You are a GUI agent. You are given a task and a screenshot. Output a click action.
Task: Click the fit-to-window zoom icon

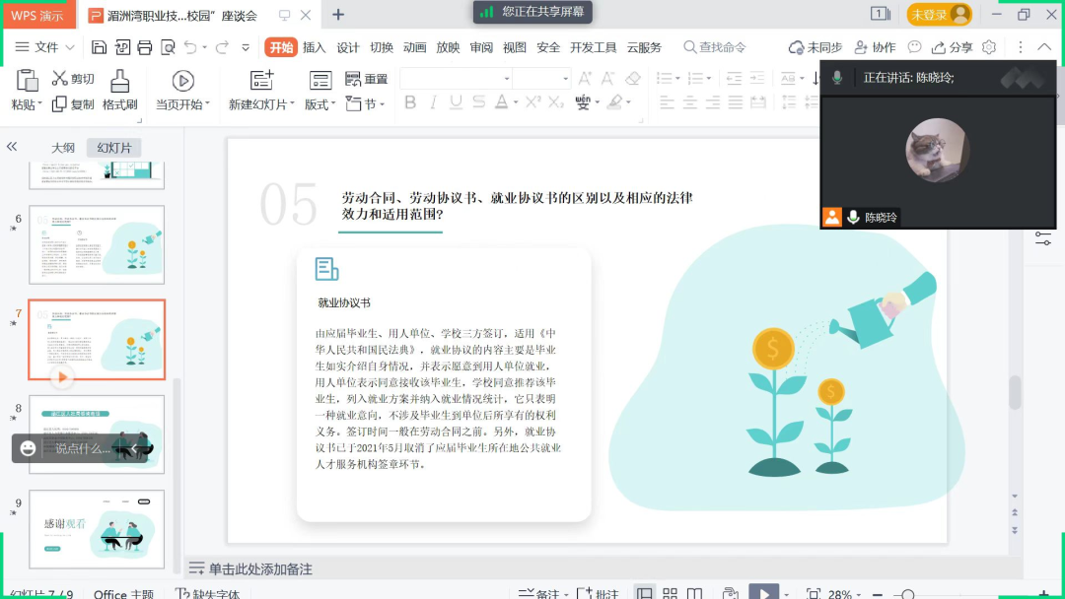pos(813,593)
